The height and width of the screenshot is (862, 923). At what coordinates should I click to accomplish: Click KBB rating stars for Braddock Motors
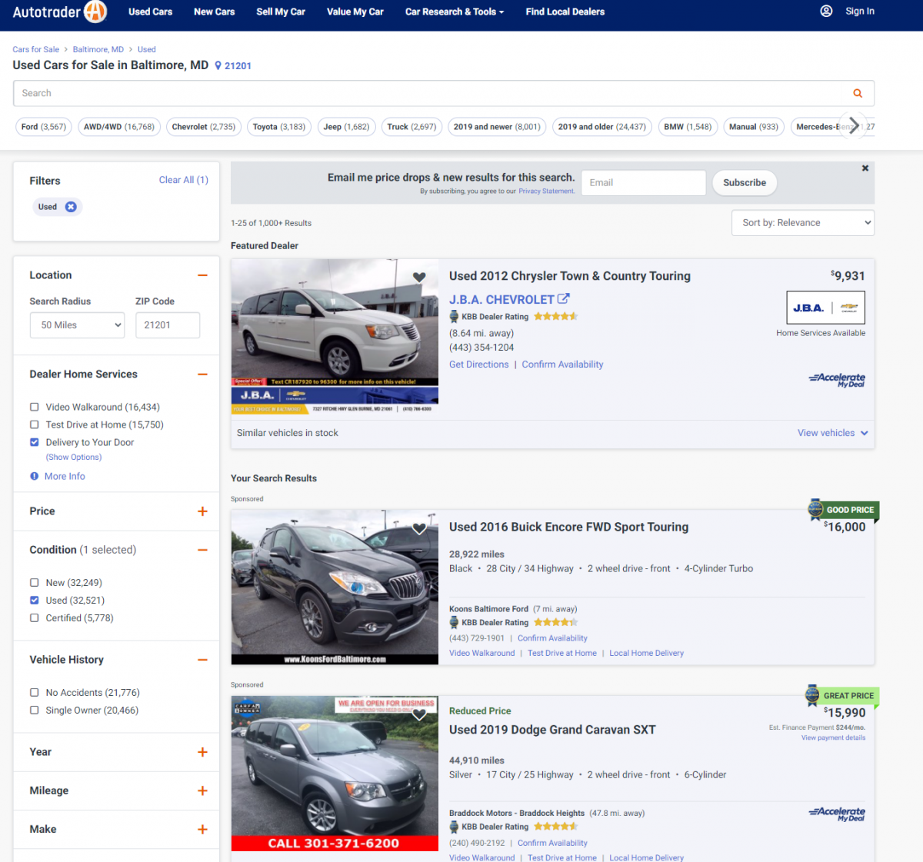coord(555,827)
